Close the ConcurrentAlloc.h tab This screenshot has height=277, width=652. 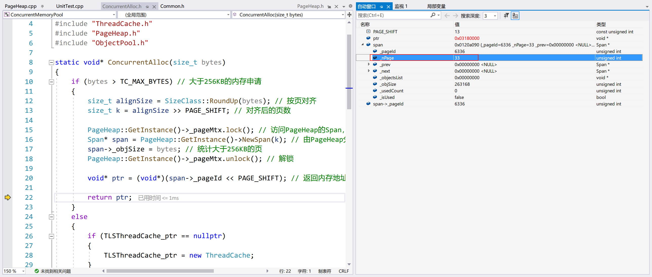pos(154,7)
